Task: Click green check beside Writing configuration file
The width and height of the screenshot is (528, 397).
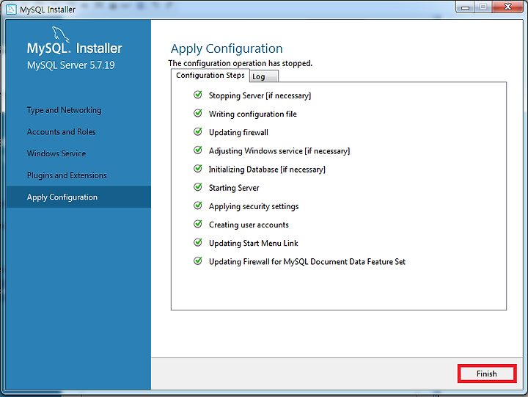Action: [198, 113]
